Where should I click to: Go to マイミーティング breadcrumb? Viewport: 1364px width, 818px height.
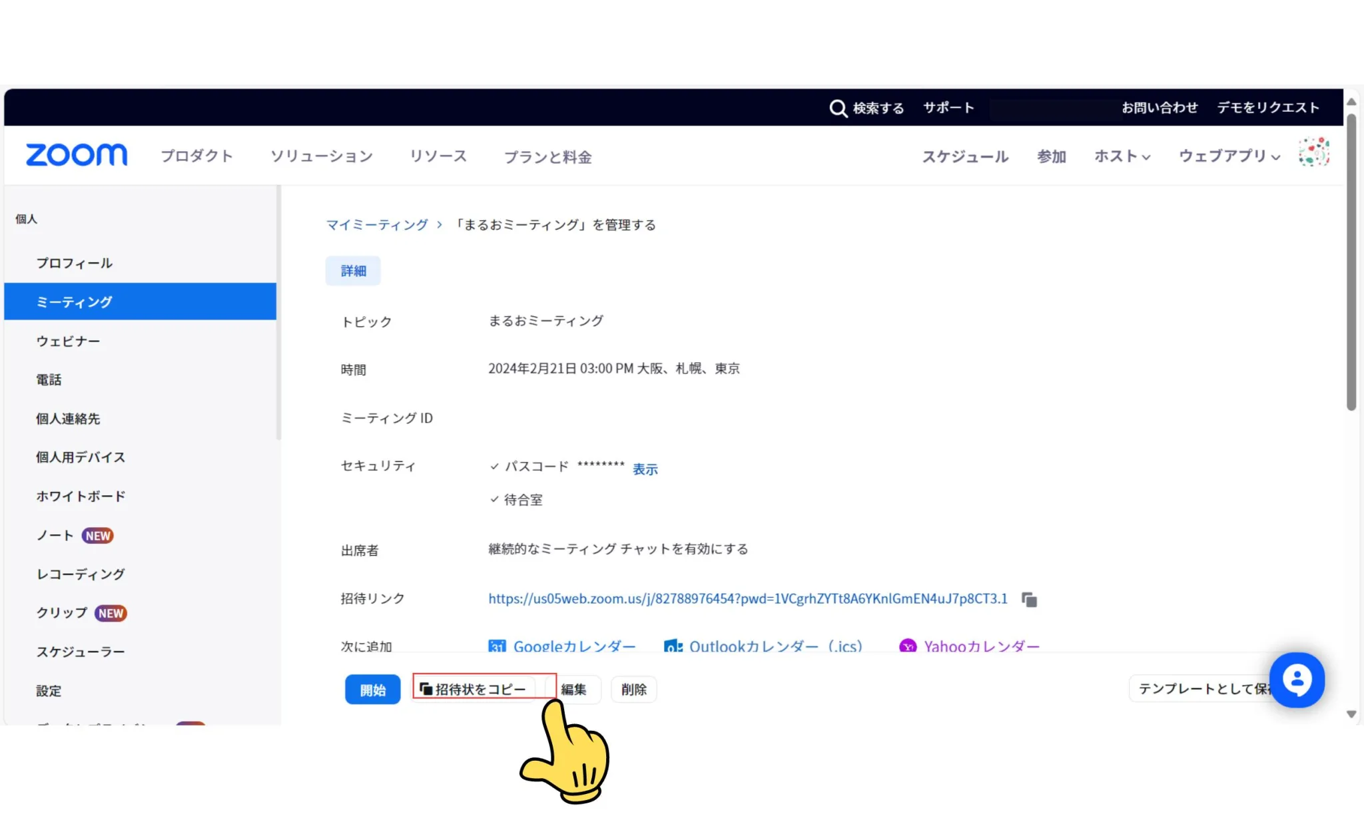coord(377,225)
